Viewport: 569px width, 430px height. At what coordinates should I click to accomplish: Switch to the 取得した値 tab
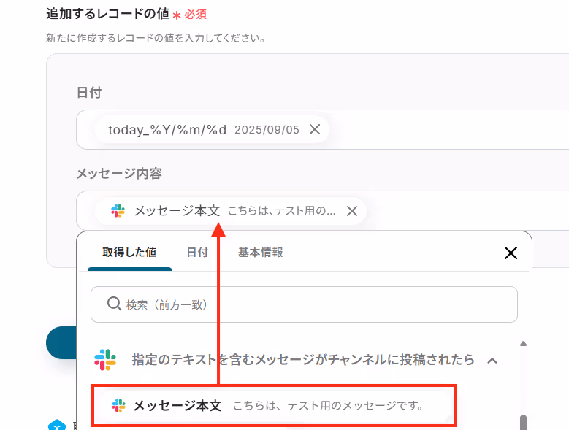click(129, 253)
